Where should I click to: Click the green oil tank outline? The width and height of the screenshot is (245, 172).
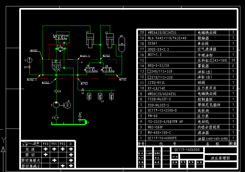click(69, 124)
